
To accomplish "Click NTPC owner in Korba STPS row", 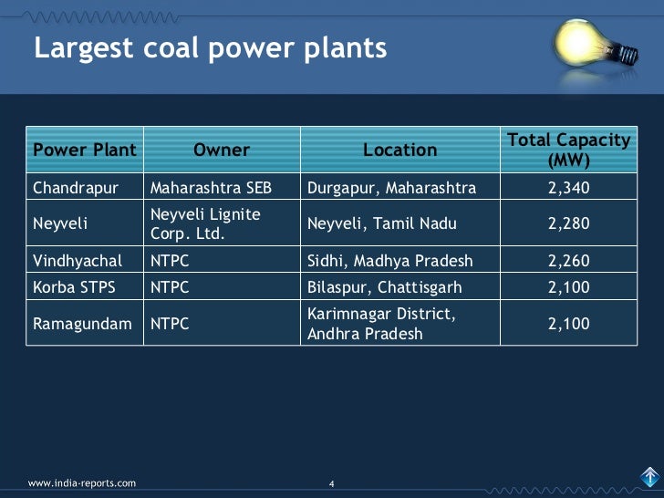I will (222, 286).
